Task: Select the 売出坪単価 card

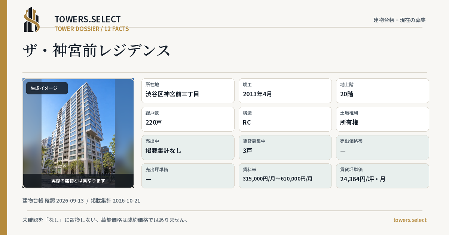Action: [x=188, y=176]
